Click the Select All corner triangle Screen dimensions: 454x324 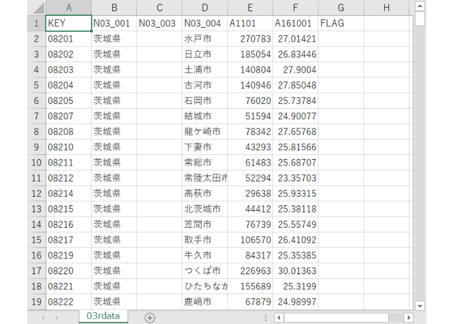click(x=38, y=8)
